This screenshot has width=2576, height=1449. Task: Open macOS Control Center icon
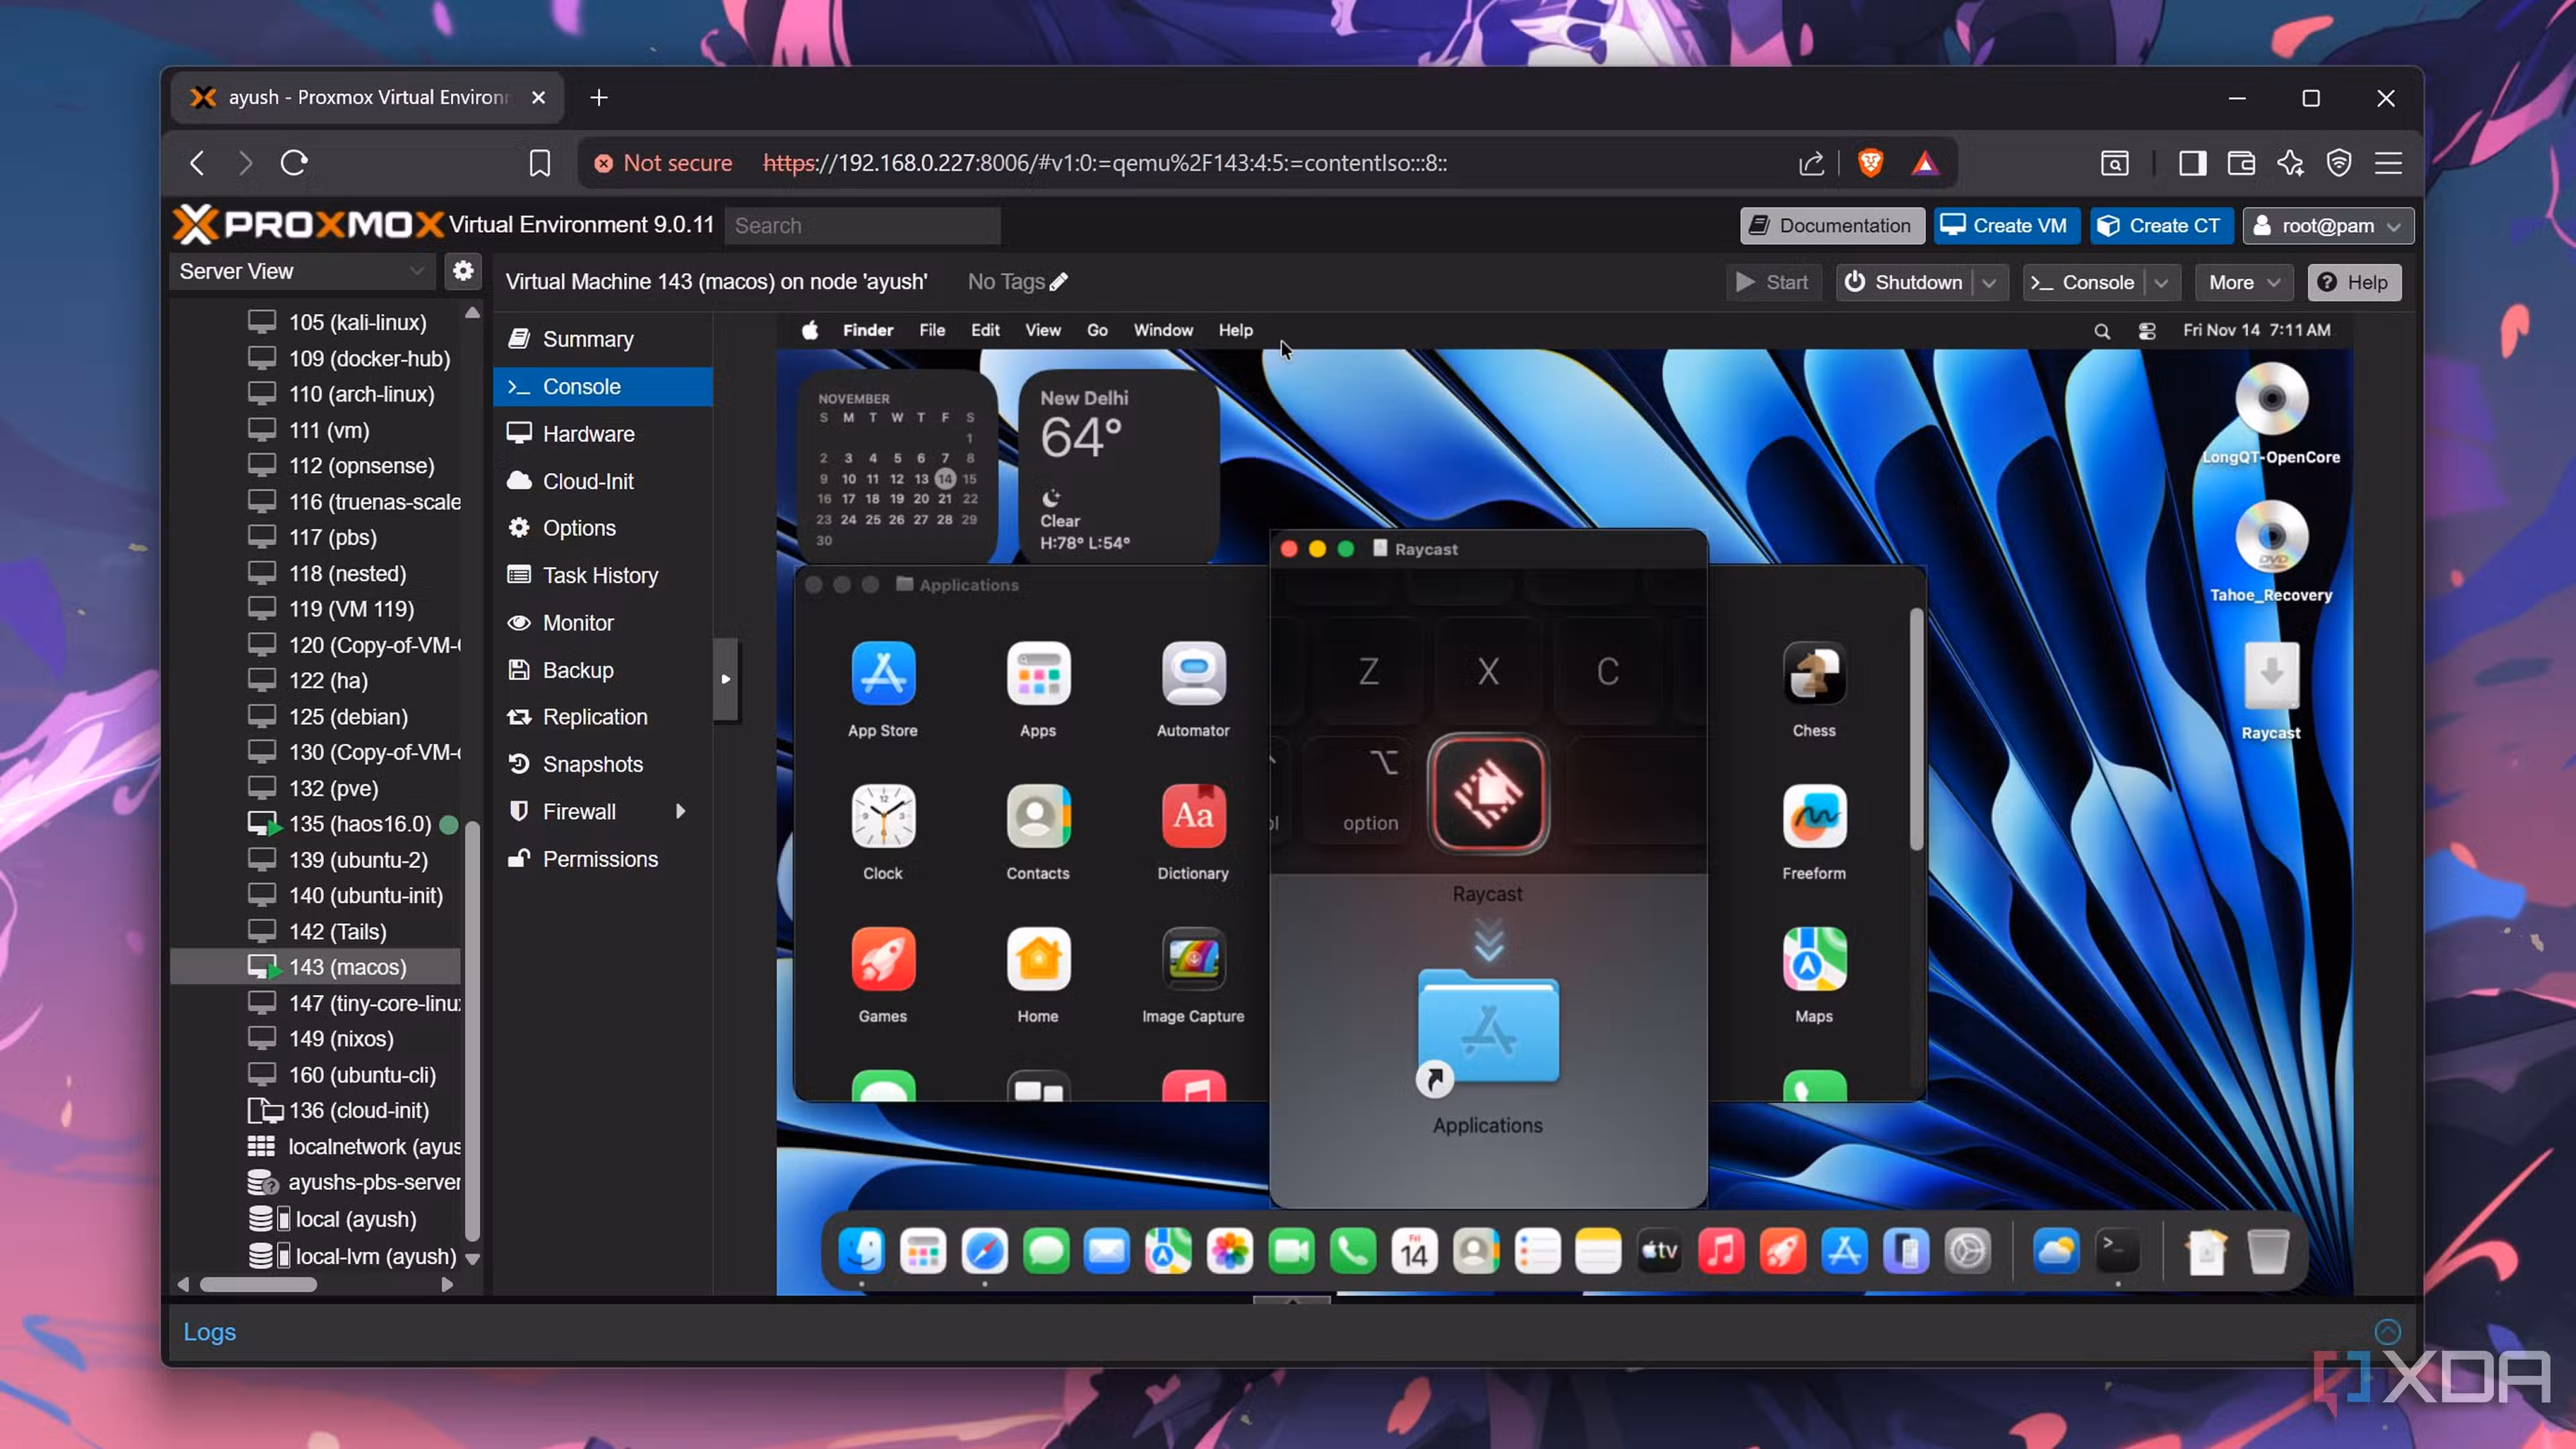point(2146,331)
